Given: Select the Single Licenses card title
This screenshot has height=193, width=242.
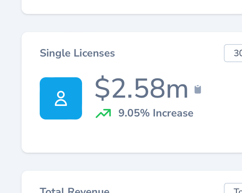Looking at the screenshot, I should [x=77, y=53].
